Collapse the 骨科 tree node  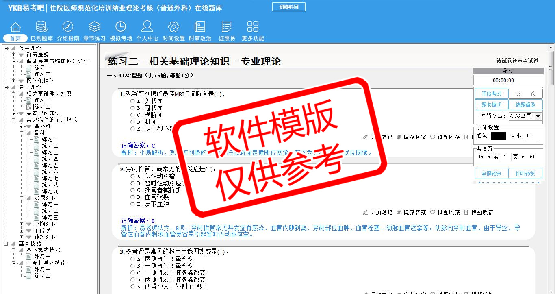tap(22, 133)
